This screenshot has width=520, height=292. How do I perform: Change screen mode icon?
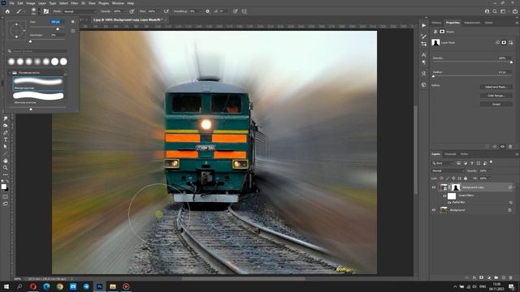[x=6, y=204]
